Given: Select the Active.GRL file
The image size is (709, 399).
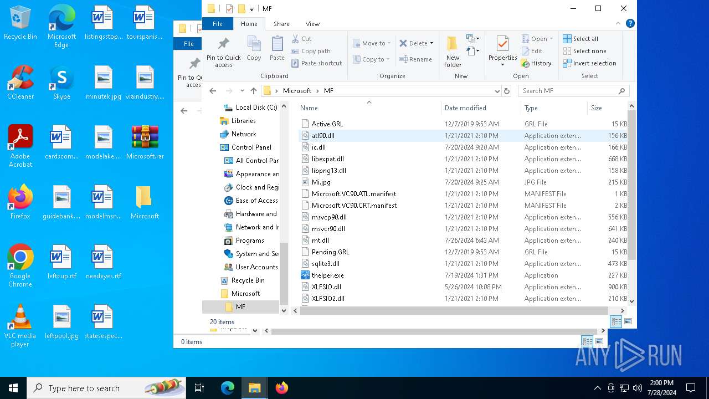Looking at the screenshot, I should 327,124.
